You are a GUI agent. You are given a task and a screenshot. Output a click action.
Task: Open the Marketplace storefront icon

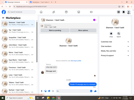79,12
